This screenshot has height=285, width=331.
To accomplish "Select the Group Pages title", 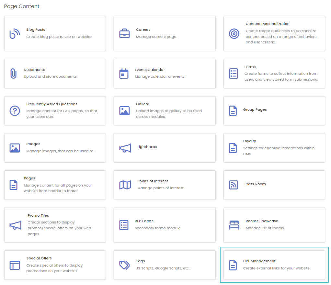I will (255, 109).
